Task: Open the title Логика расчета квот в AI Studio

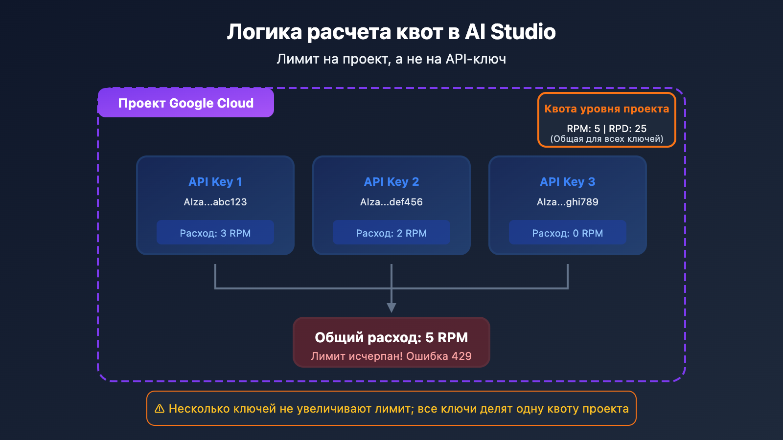Action: (x=391, y=32)
